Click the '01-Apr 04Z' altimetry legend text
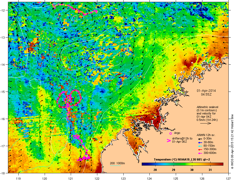This screenshot has width=234, height=181. pos(204,117)
